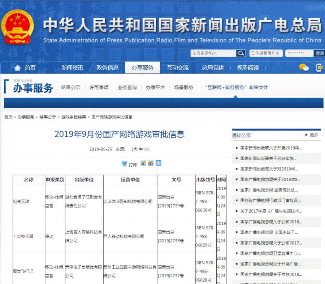
Task: Share via the Weibo icon
Action: point(151,163)
